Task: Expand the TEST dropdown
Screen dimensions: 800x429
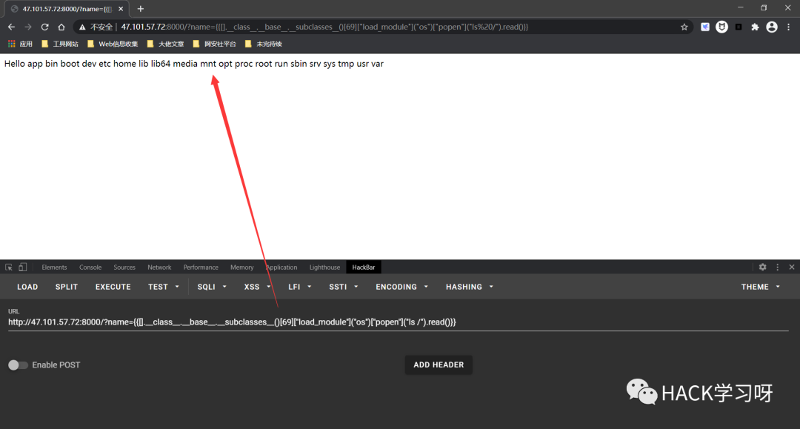Action: pos(163,287)
